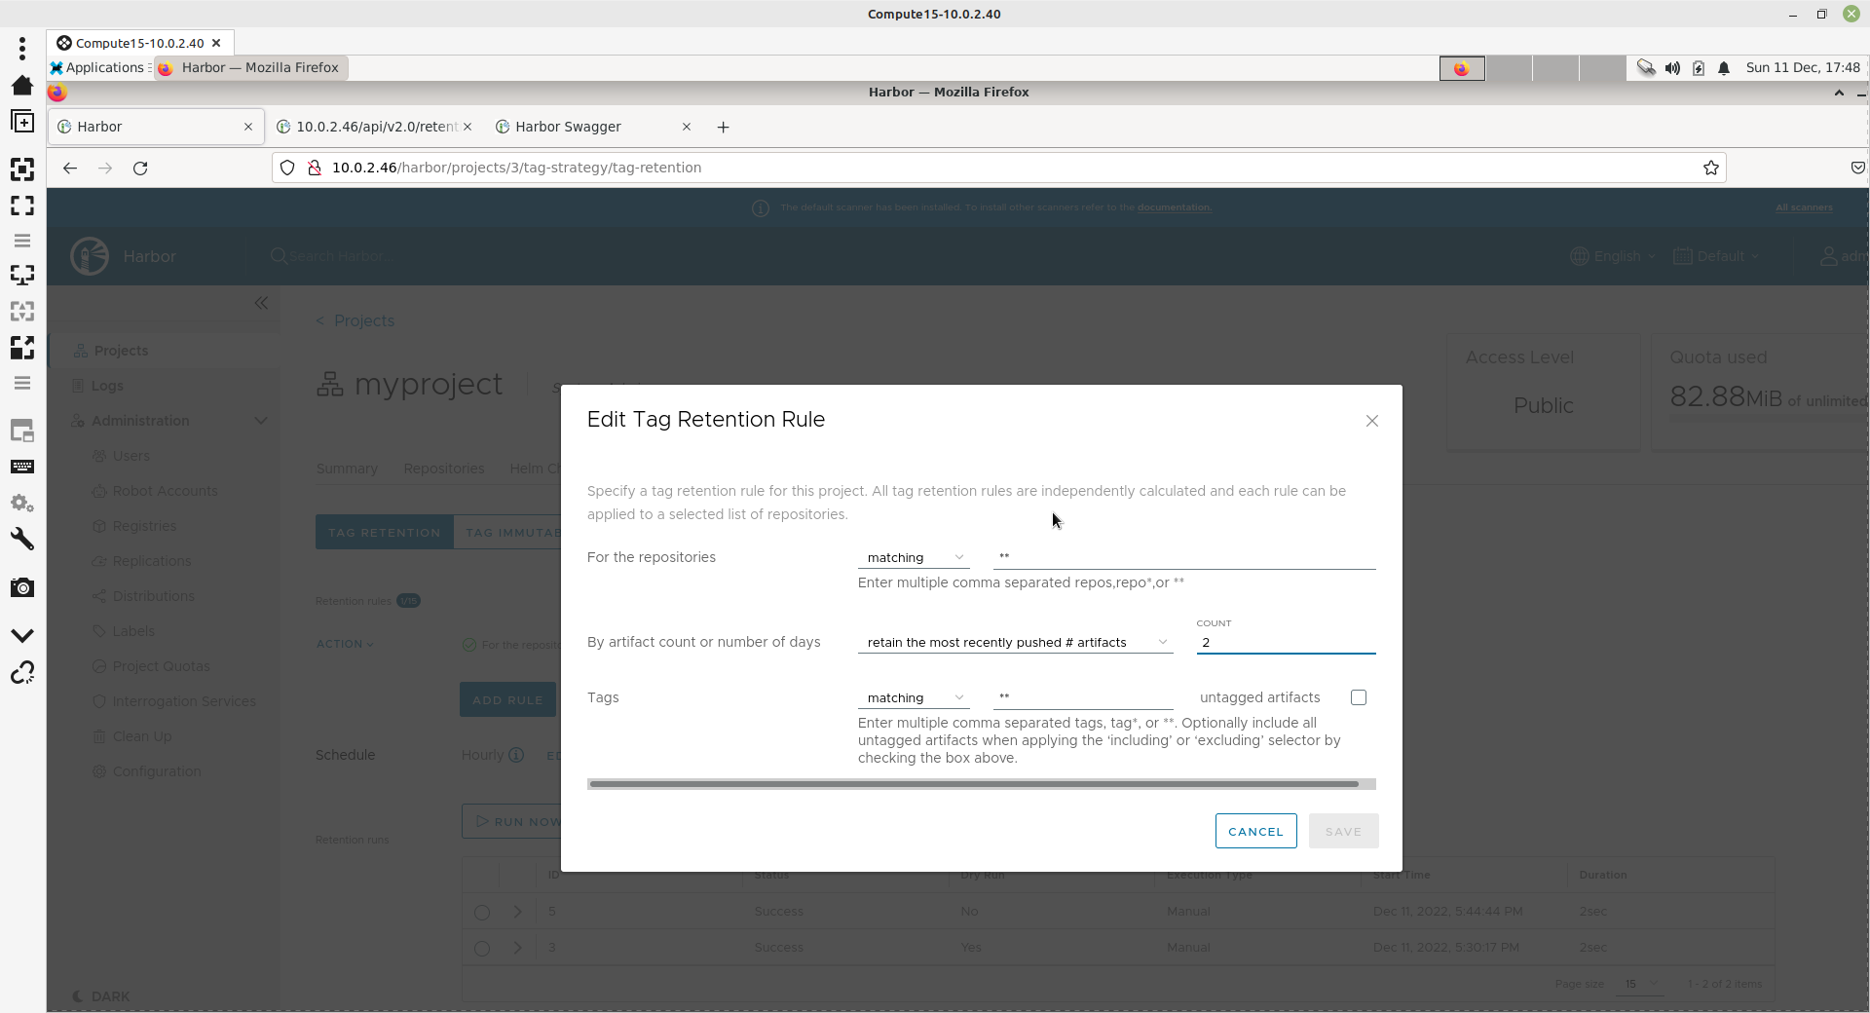Image resolution: width=1870 pixels, height=1013 pixels.
Task: Click the camera screenshot icon in sidebar
Action: pos(21,587)
